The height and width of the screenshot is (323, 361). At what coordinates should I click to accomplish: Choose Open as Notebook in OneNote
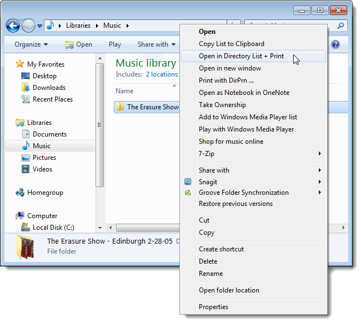[253, 93]
